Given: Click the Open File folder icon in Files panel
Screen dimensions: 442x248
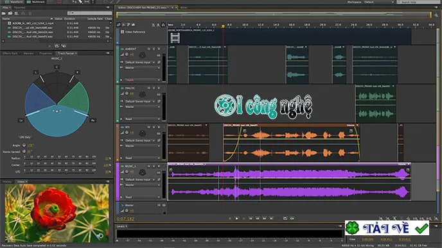Looking at the screenshot, I should click(x=4, y=13).
